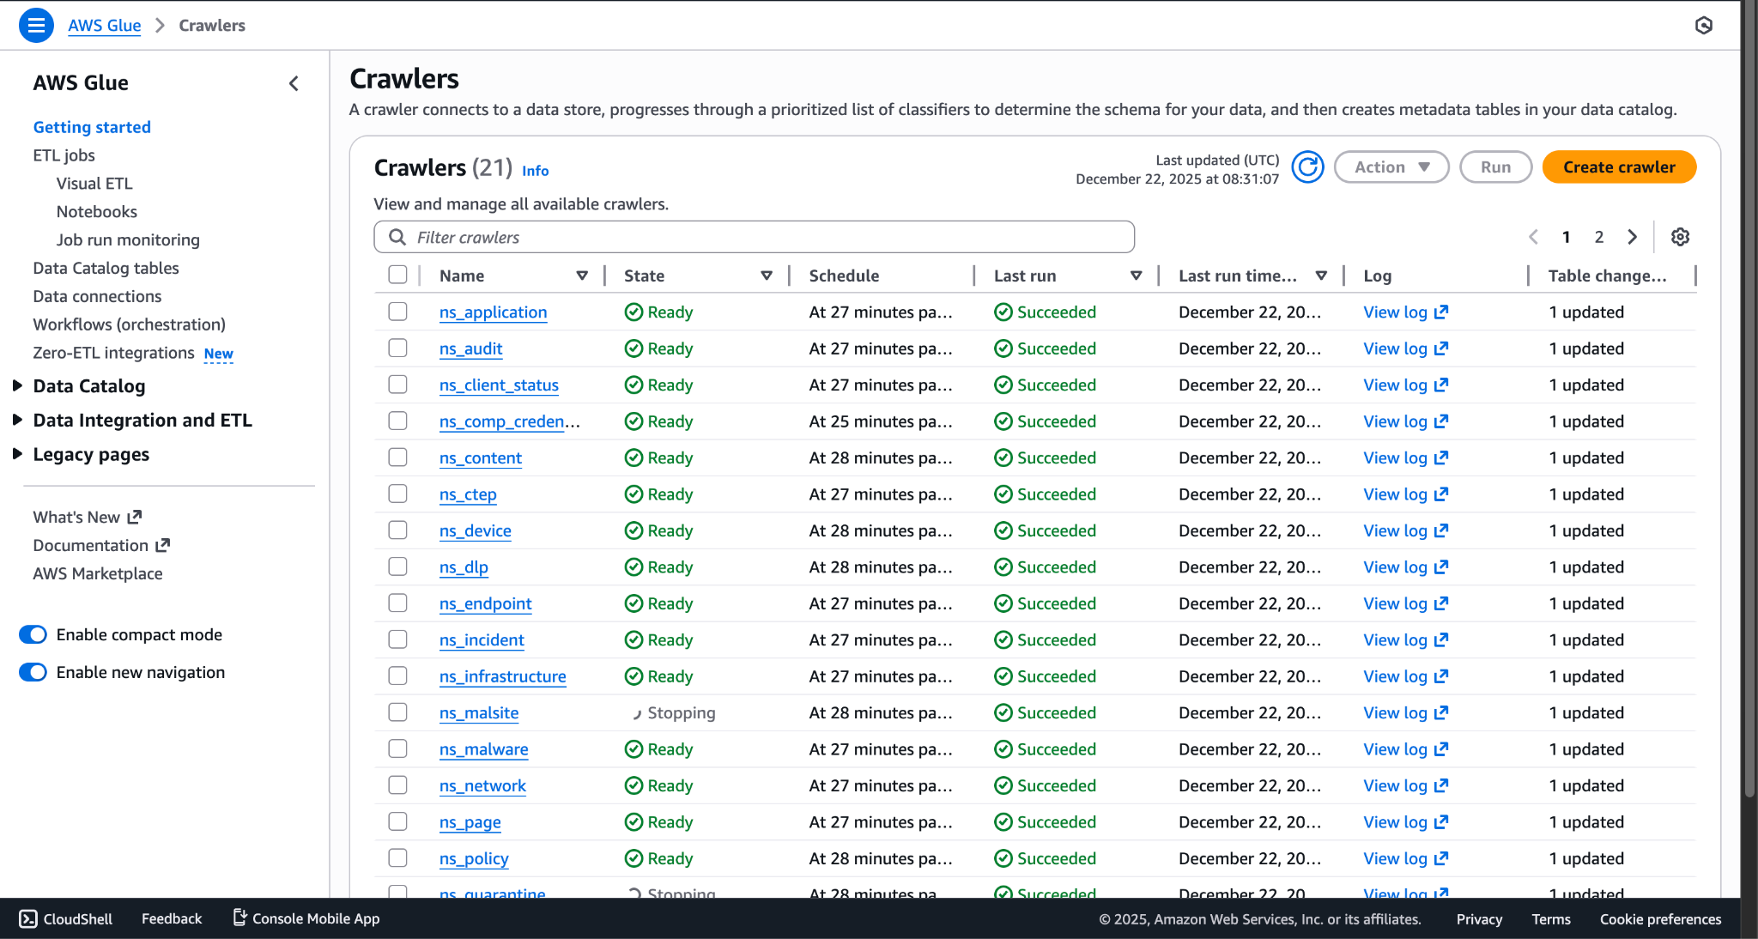Open Job run monitoring in sidebar
Viewport: 1758px width, 939px height.
click(x=128, y=240)
